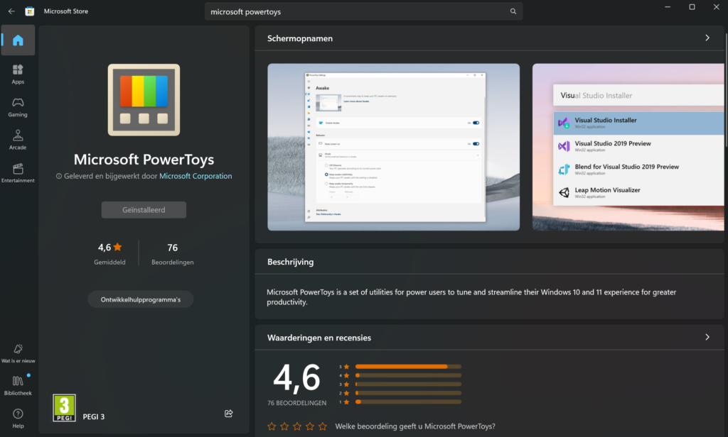Viewport: 728px width, 437px height.
Task: Click the Microsoft Store logo icon
Action: click(30, 11)
